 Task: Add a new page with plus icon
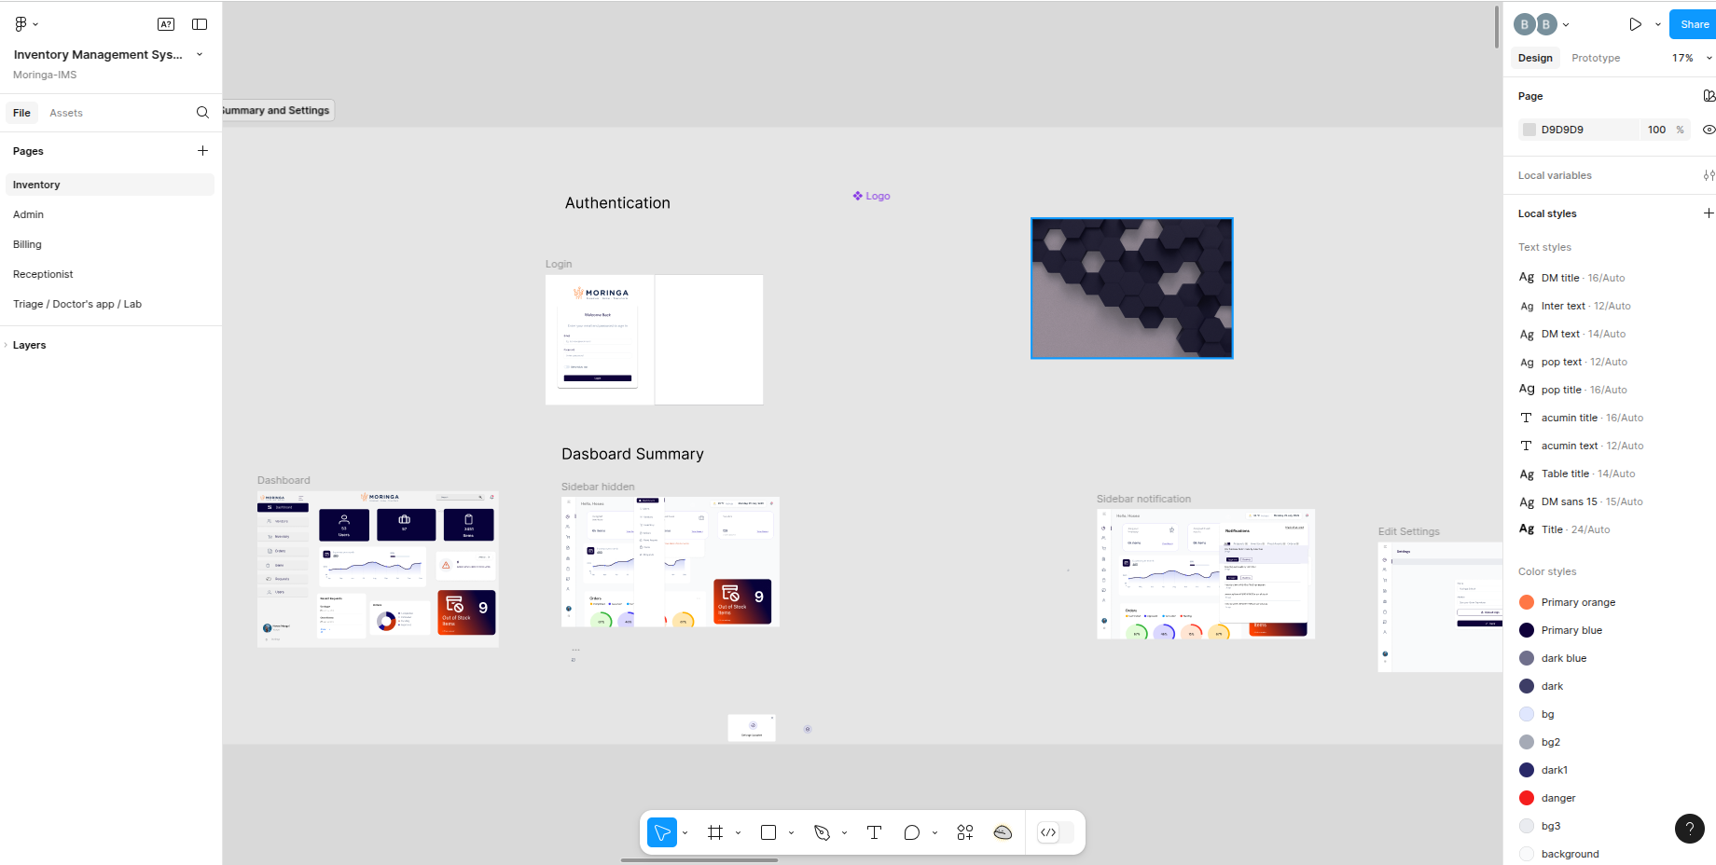(x=202, y=151)
